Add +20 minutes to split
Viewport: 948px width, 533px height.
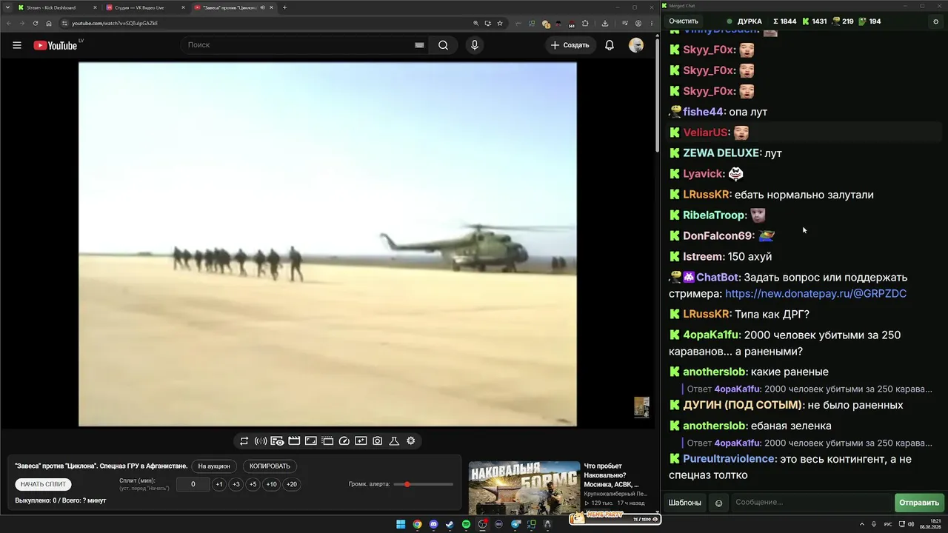coord(292,484)
